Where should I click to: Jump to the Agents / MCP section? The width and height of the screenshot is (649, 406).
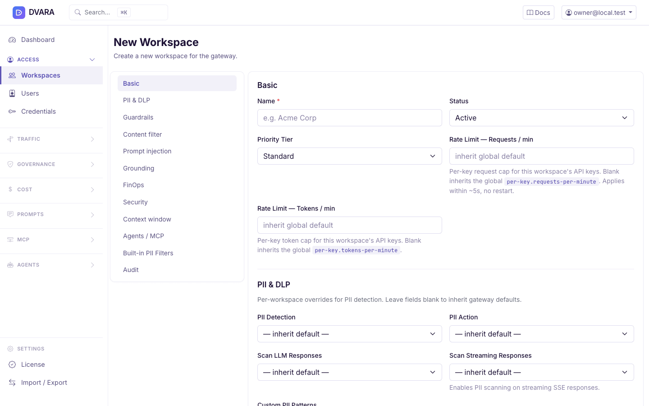(177, 236)
